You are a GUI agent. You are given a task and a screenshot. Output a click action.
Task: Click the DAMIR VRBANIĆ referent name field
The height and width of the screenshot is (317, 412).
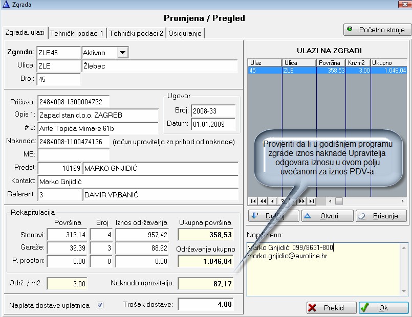pos(160,195)
